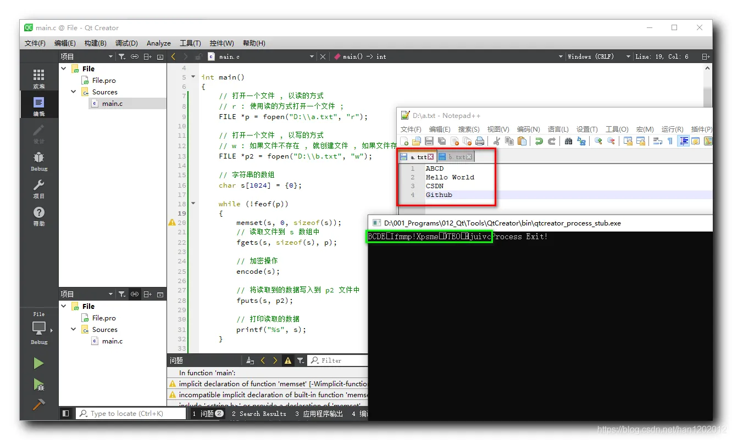
Task: Open Help (帮助) mode in sidebar
Action: pyautogui.click(x=38, y=216)
